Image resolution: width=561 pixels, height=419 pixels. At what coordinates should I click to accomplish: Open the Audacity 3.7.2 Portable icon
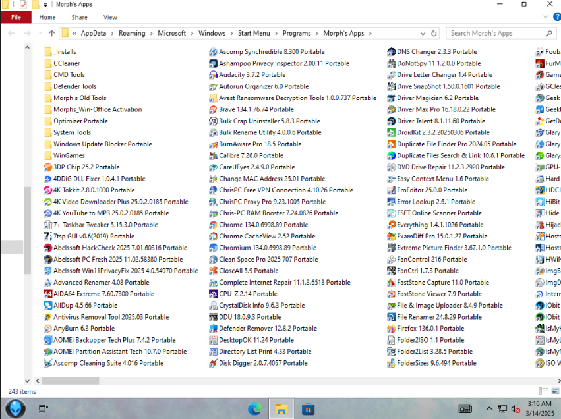click(213, 75)
